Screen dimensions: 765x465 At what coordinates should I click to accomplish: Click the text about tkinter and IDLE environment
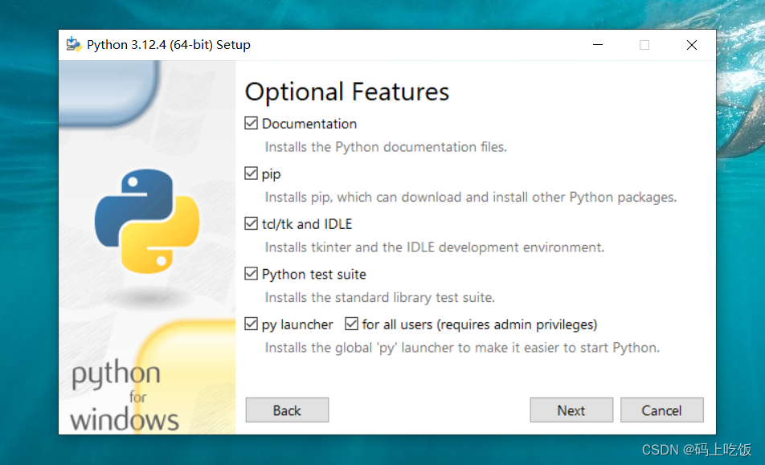tap(434, 247)
